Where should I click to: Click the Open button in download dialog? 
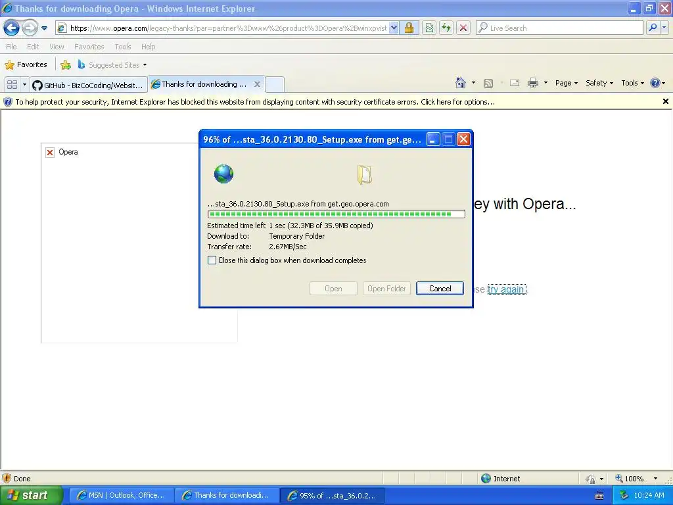[x=333, y=289]
